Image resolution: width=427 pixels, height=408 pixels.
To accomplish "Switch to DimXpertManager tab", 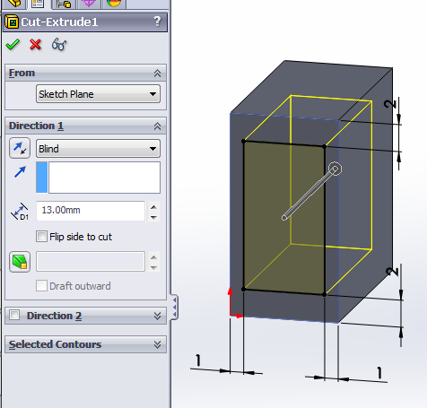I will (89, 4).
